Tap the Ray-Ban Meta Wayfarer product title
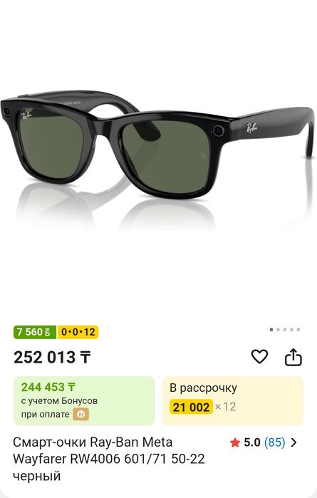 109,459
